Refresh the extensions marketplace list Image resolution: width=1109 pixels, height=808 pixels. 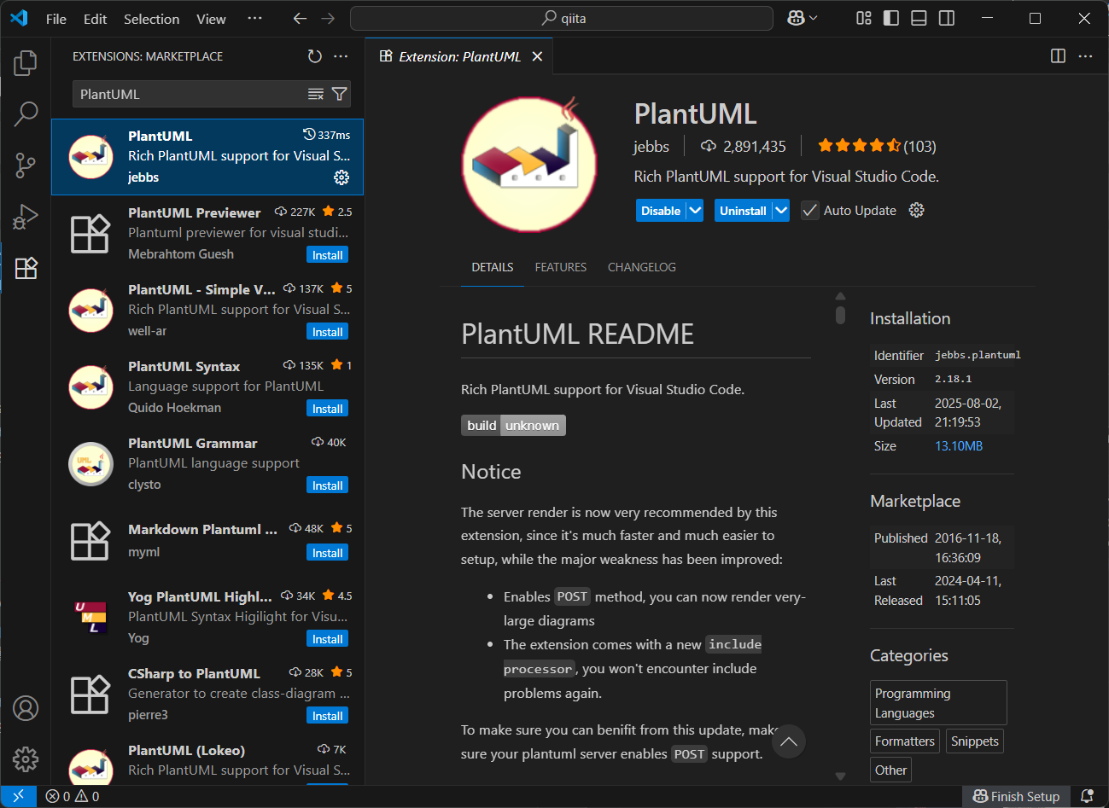coord(314,55)
